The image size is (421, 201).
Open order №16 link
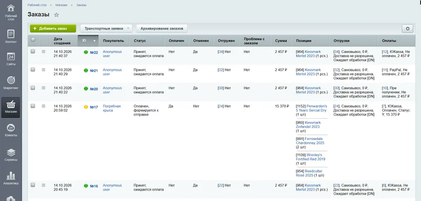(94, 186)
